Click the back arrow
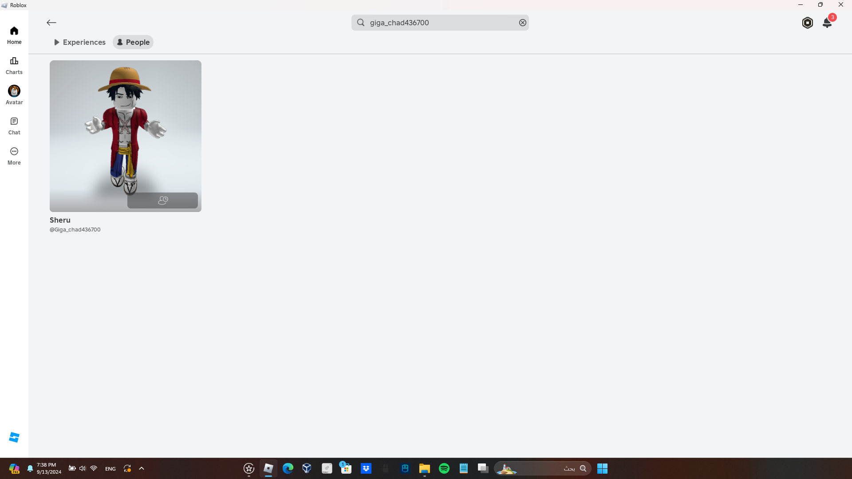The width and height of the screenshot is (852, 479). point(51,23)
